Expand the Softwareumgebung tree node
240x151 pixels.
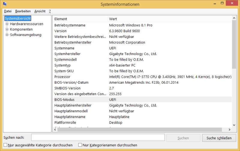[x=7, y=35]
